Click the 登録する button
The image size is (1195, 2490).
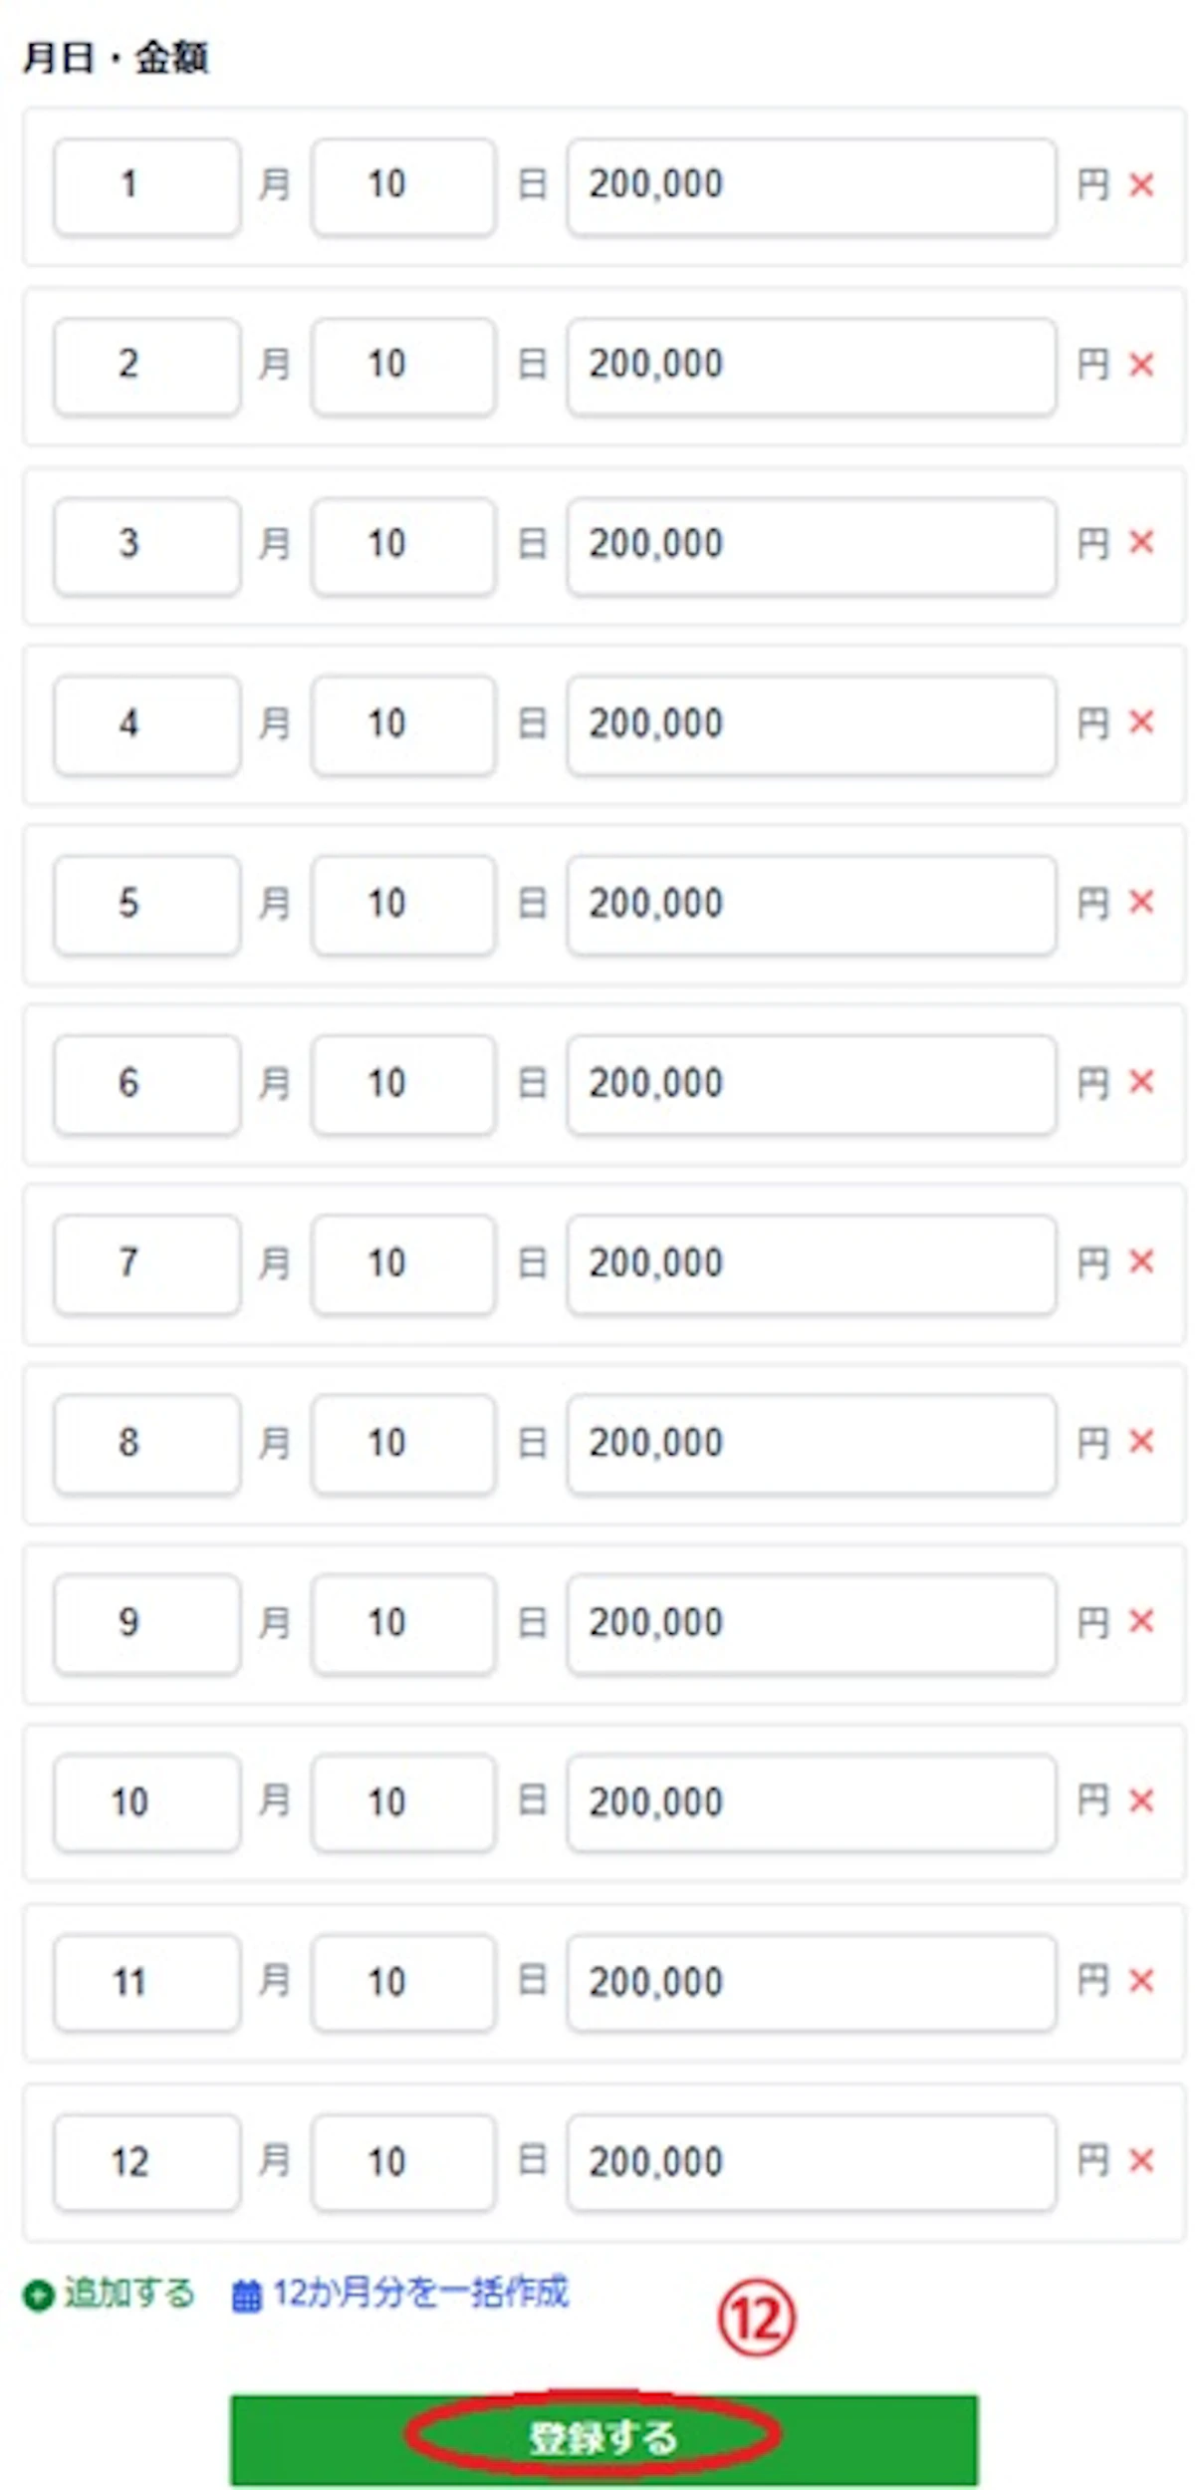click(x=603, y=2439)
